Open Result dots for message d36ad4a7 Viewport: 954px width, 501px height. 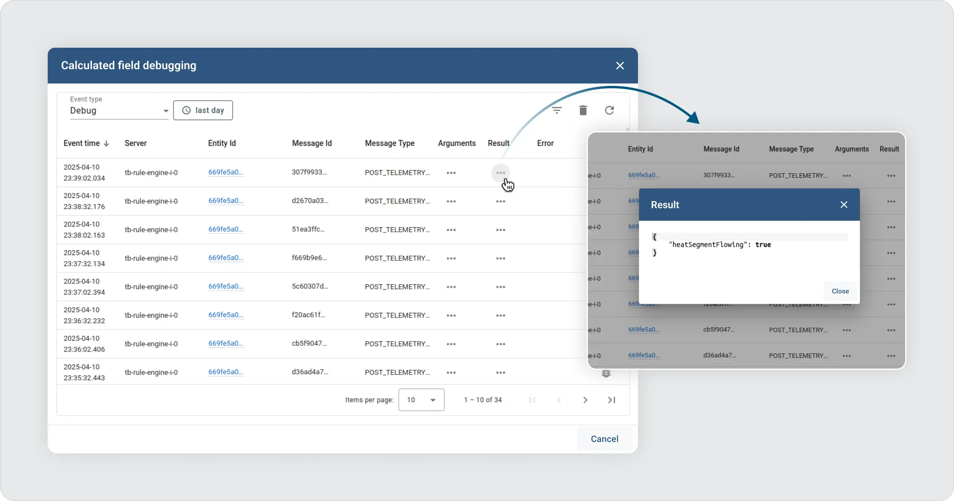[500, 373]
